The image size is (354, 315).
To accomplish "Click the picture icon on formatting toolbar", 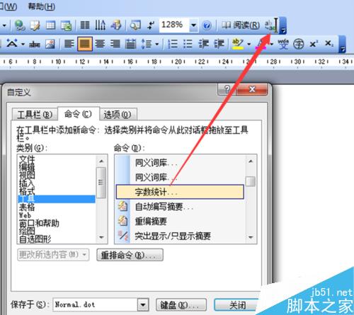I will click(x=50, y=44).
